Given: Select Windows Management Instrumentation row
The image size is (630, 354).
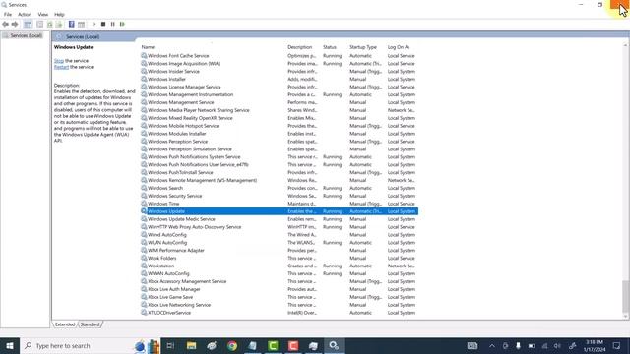Looking at the screenshot, I should tap(280, 94).
